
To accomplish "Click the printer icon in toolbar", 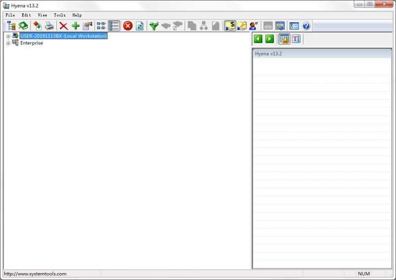I will point(49,26).
